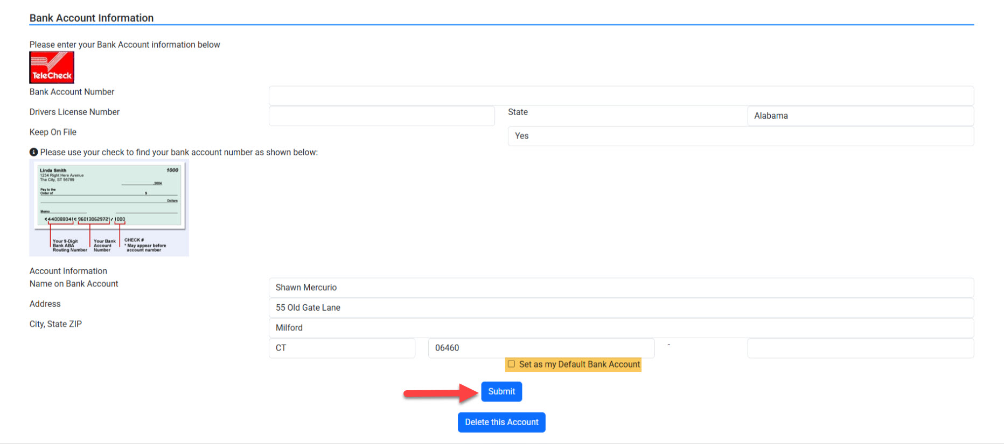Open the sample check image
Screen dimensions: 1004x444
(x=109, y=208)
